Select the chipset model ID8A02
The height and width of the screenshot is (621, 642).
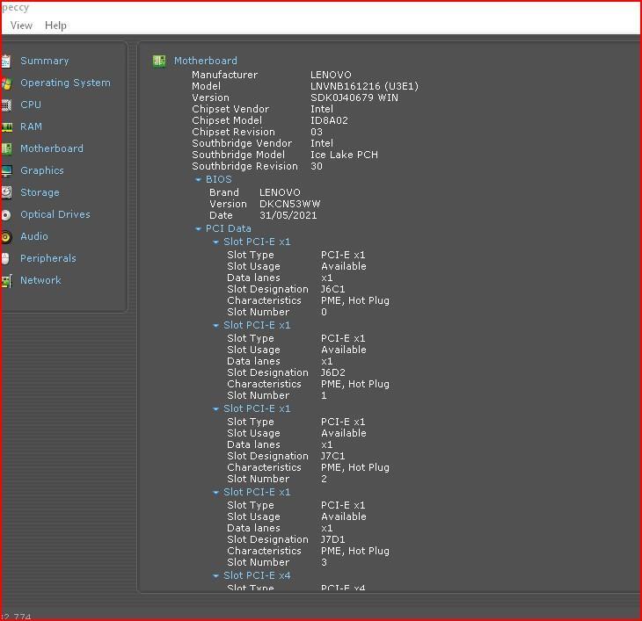pyautogui.click(x=329, y=120)
